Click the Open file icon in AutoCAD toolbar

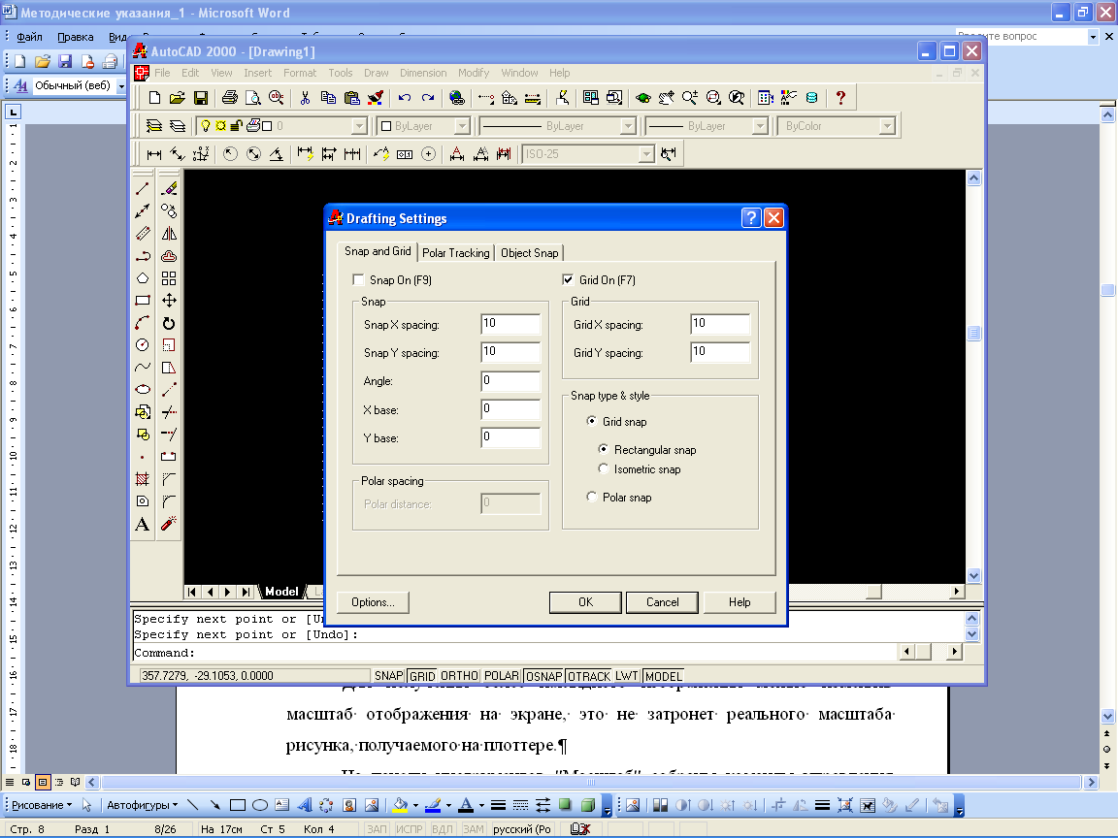(178, 98)
